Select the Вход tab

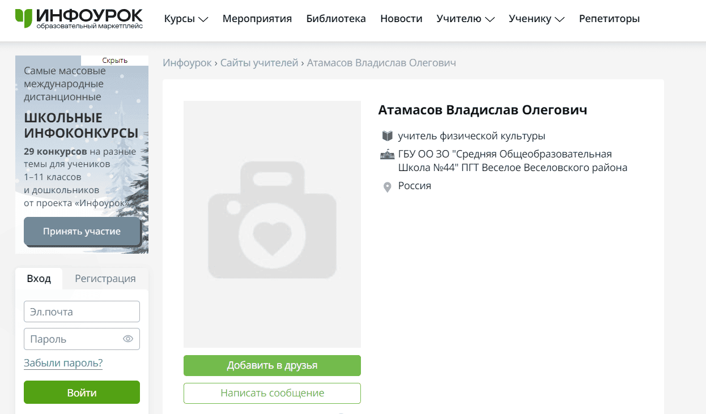point(39,279)
